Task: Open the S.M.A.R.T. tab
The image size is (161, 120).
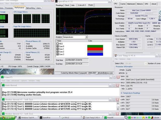Action: coord(82,5)
